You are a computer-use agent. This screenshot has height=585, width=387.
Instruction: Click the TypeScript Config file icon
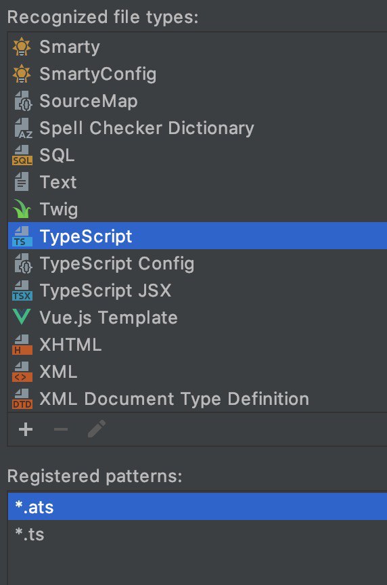coord(23,263)
